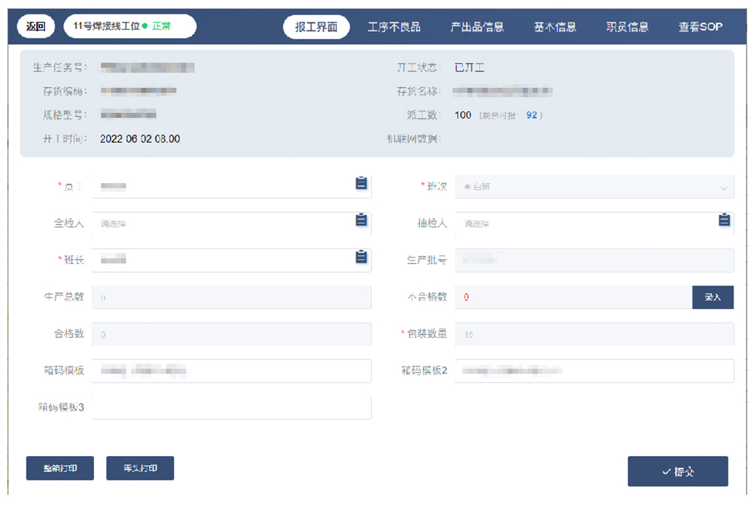Click the print button beside 整箱打印
Image resolution: width=753 pixels, height=508 pixels.
140,468
